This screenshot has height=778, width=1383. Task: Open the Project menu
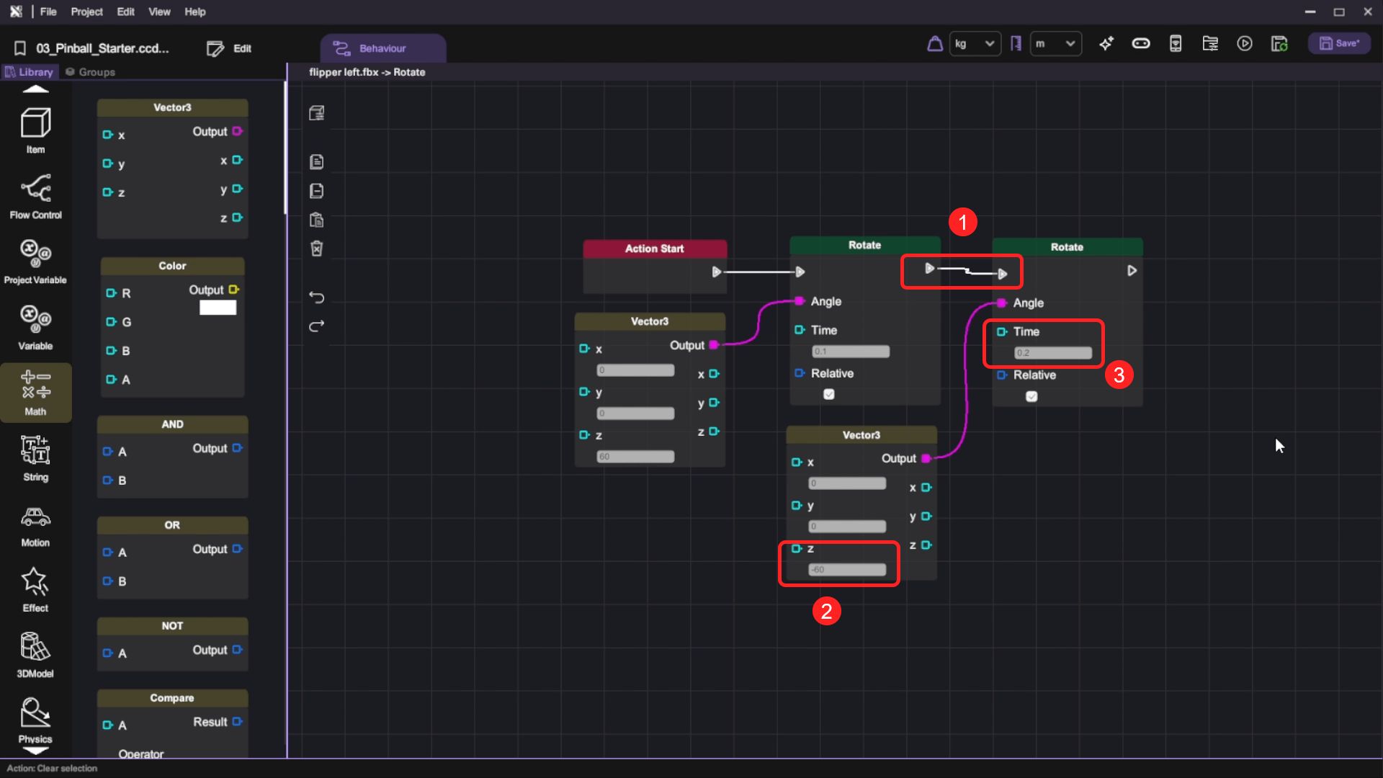(x=86, y=12)
